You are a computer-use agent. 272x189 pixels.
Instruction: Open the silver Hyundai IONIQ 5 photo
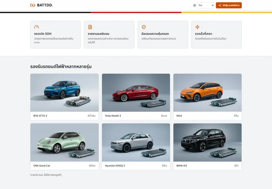pos(136,143)
